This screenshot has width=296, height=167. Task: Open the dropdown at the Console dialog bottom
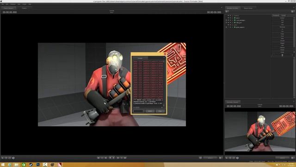click(139, 111)
